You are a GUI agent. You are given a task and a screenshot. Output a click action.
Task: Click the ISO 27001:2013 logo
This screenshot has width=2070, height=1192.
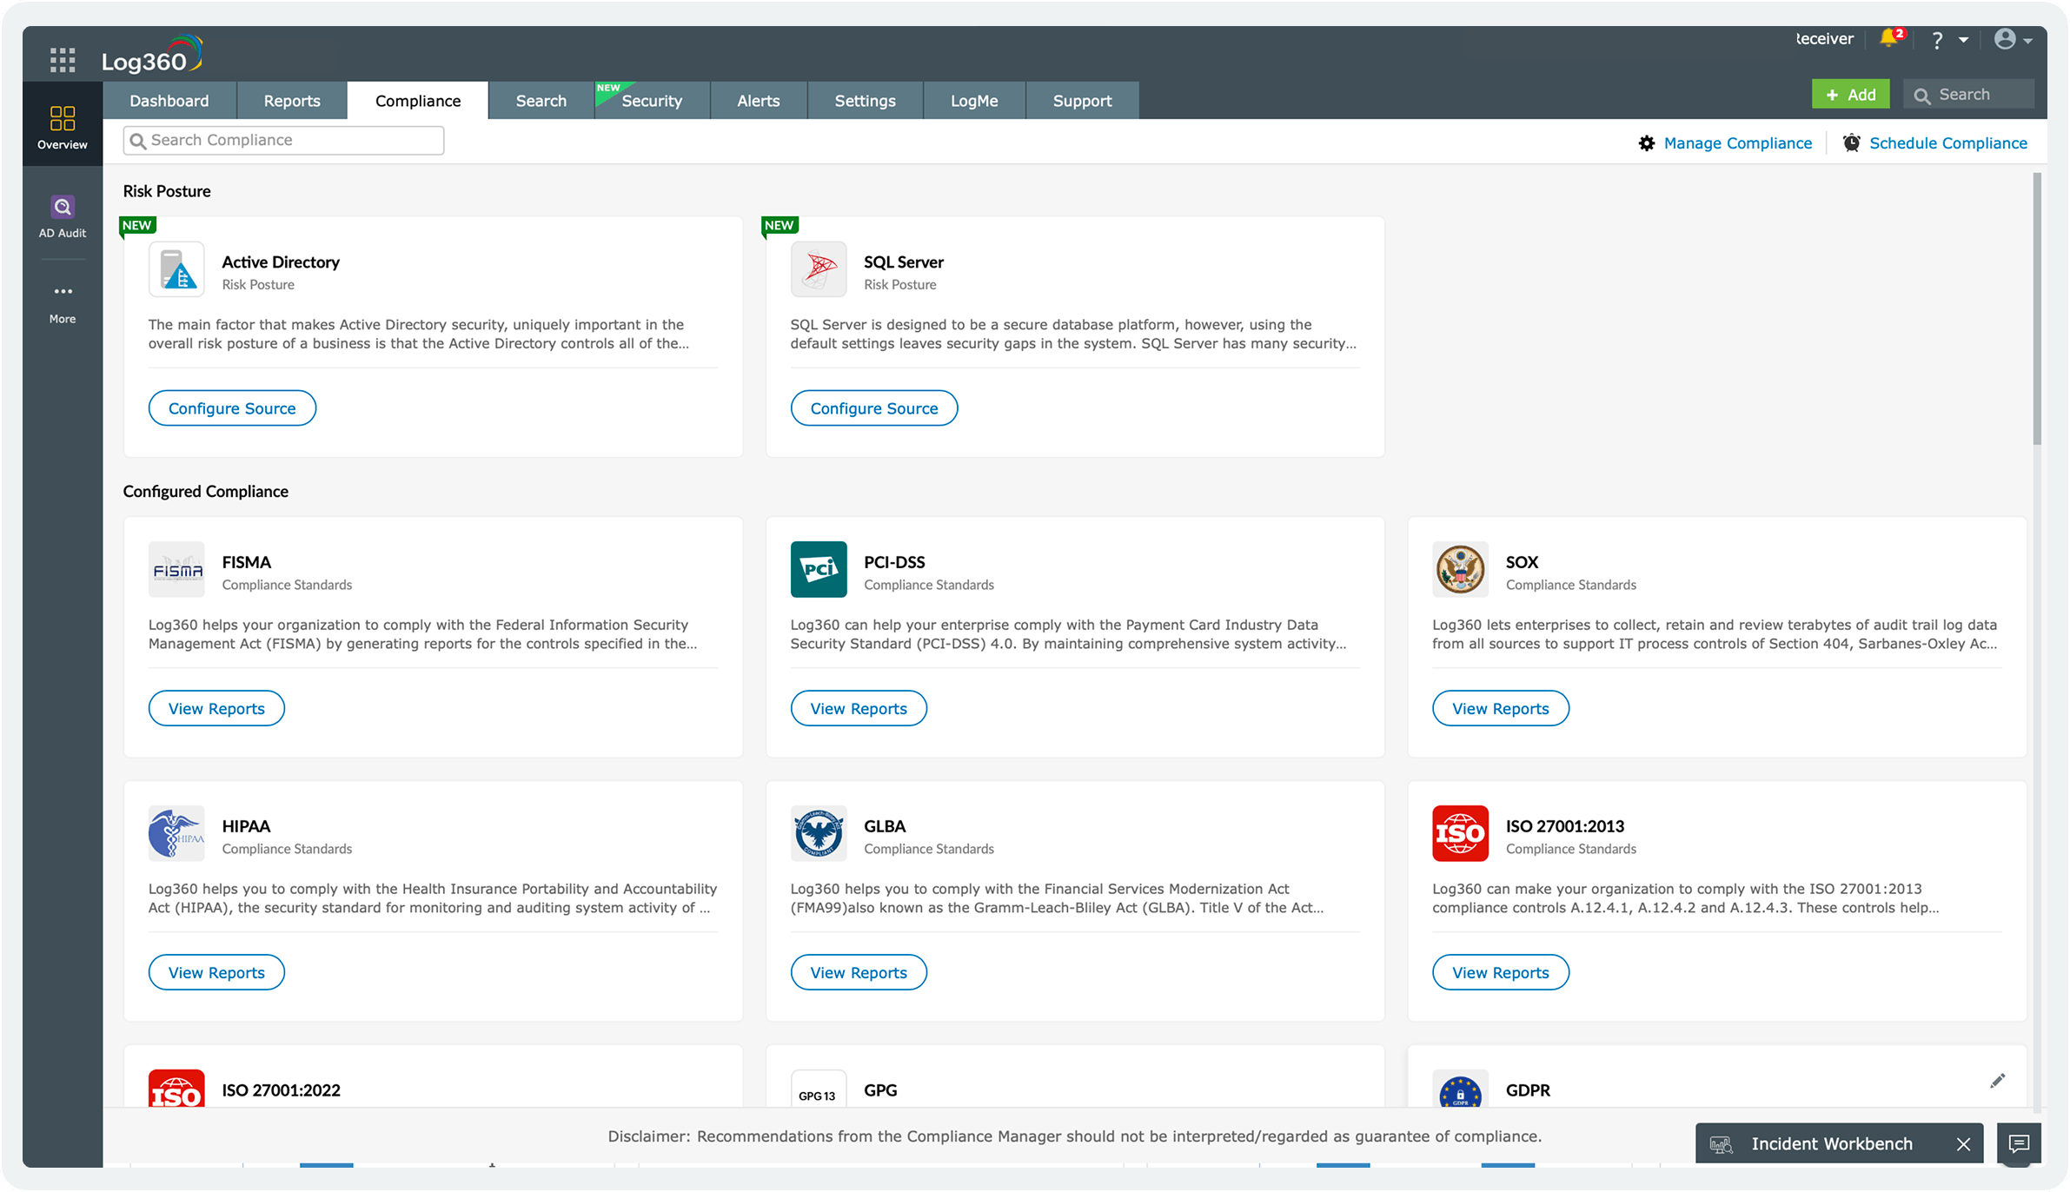[x=1460, y=834]
